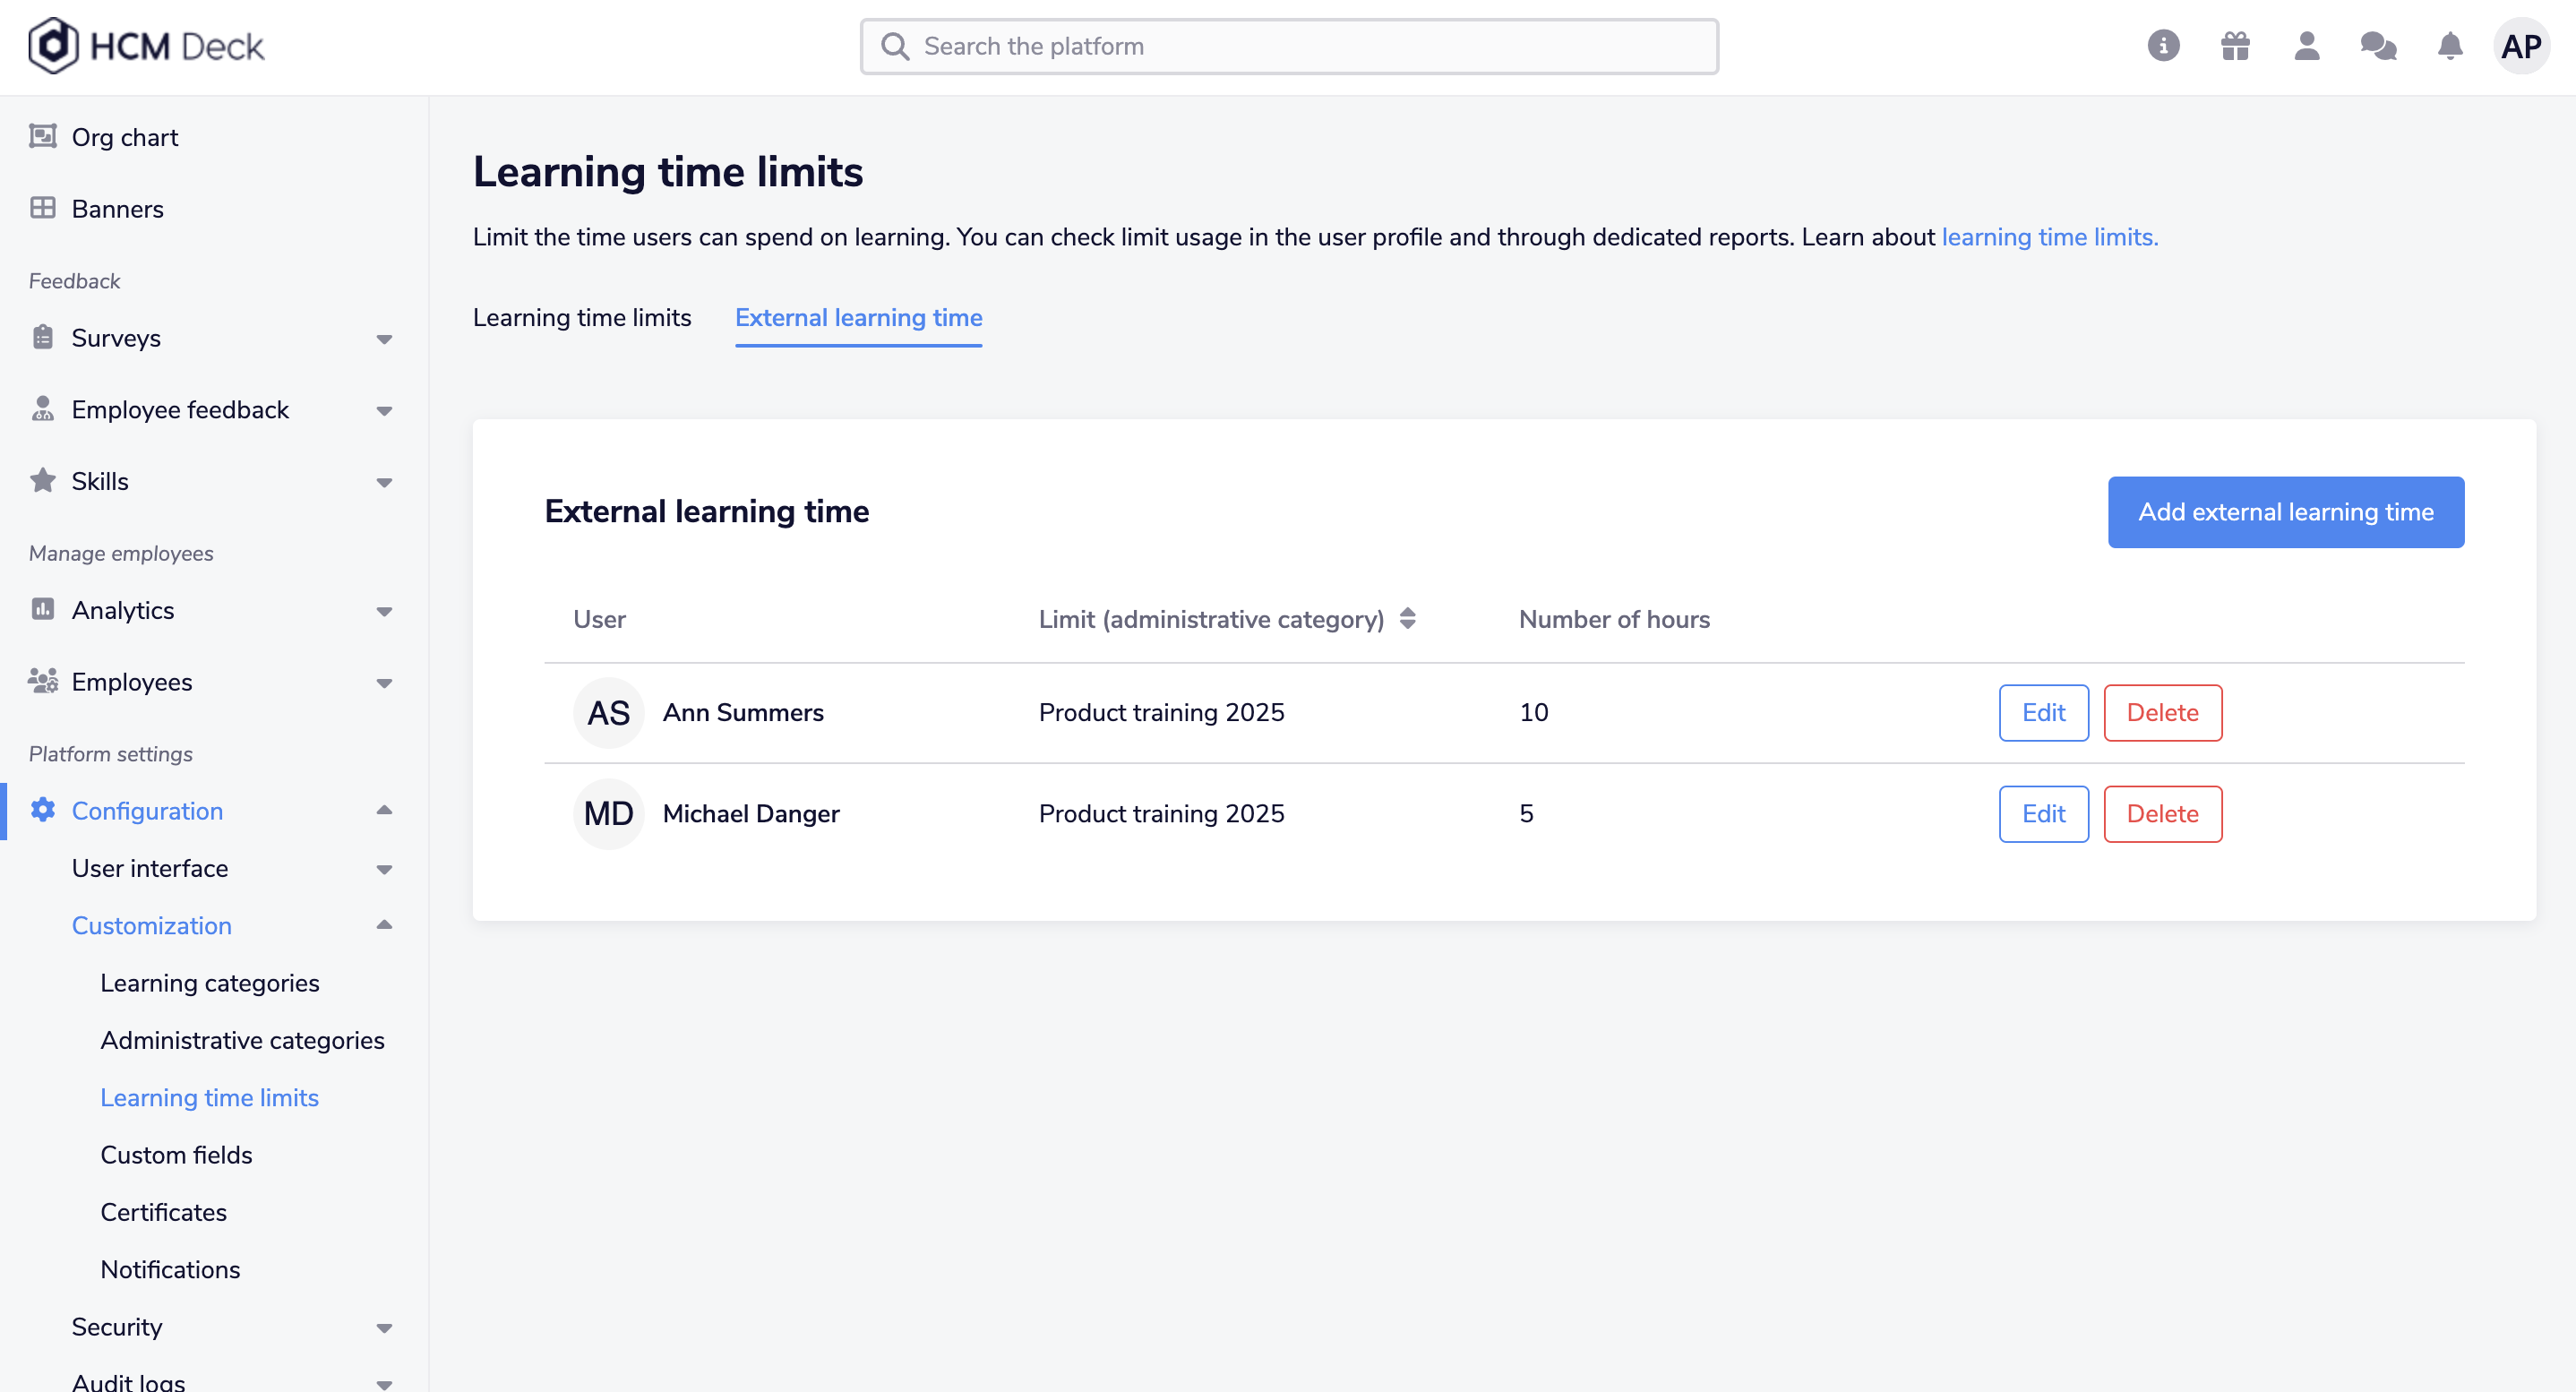Expand the Security section arrow

click(384, 1328)
